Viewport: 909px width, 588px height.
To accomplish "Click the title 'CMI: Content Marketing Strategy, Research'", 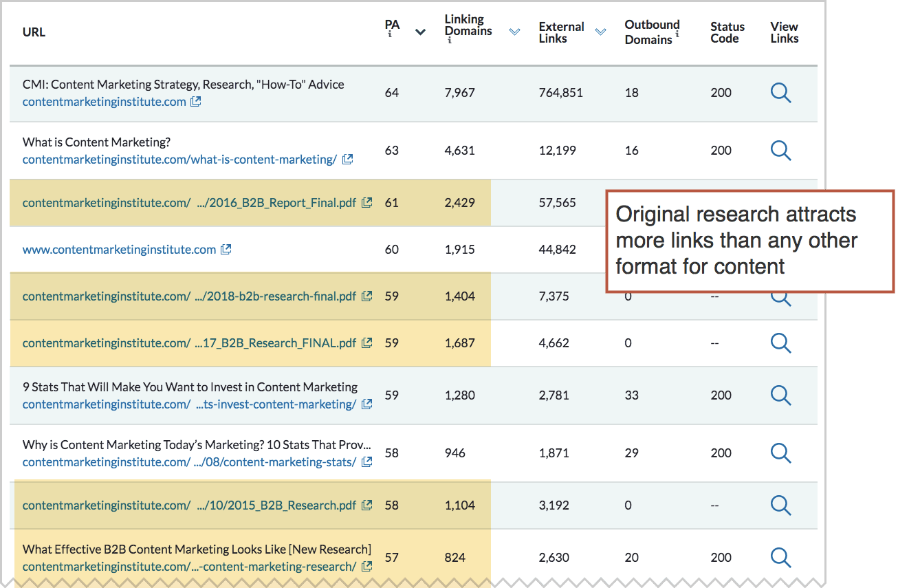I will click(x=184, y=85).
